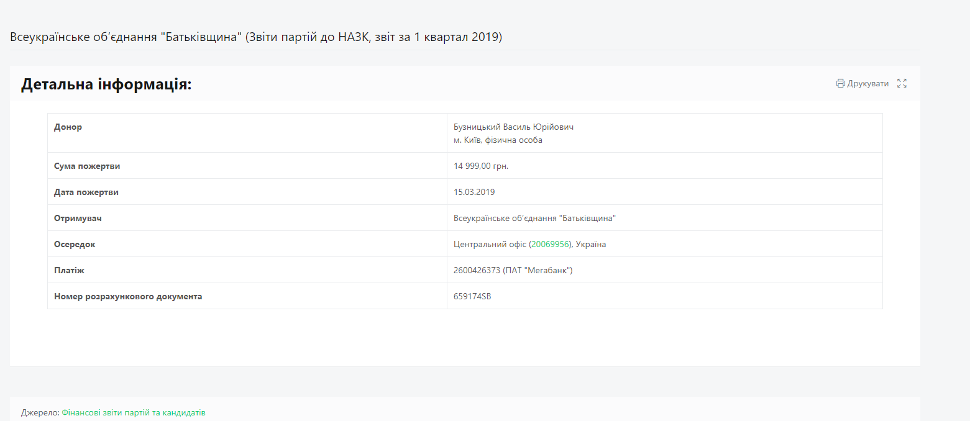
Task: Click the Детальна інформація heading
Action: (x=106, y=84)
